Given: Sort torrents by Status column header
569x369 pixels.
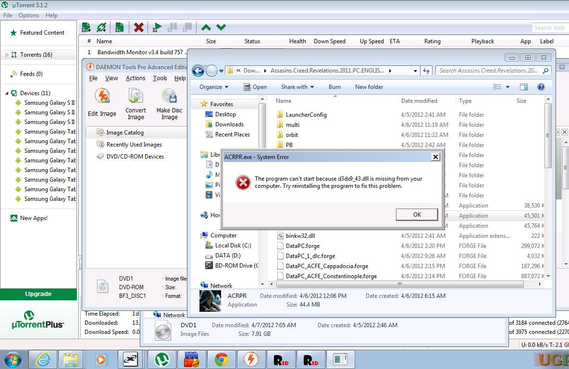Looking at the screenshot, I should coord(252,41).
